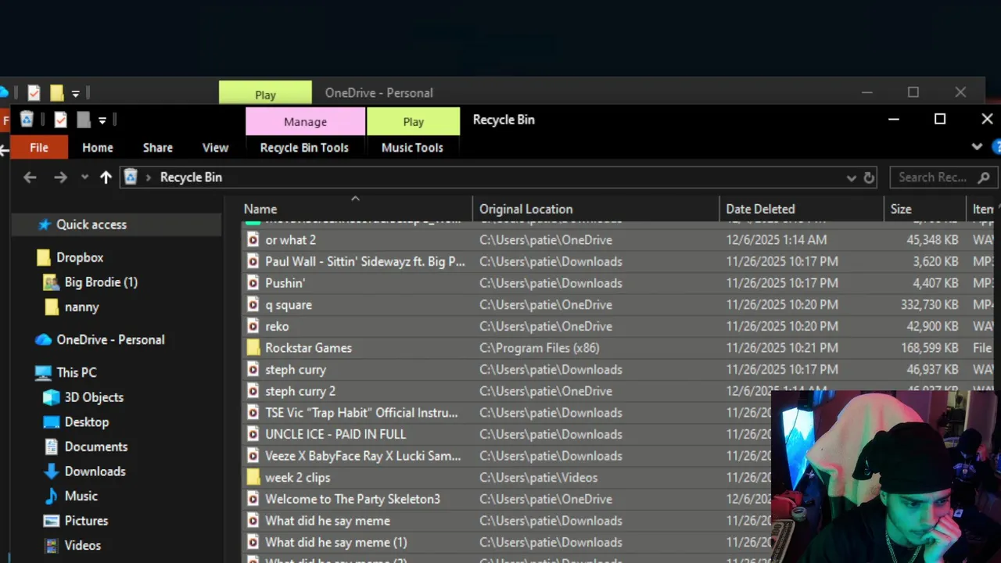Select the Paul Wall - Sittin' Sidewayz file

[365, 261]
